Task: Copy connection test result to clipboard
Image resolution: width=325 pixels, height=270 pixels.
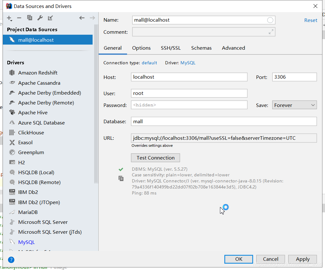Action: click(121, 178)
